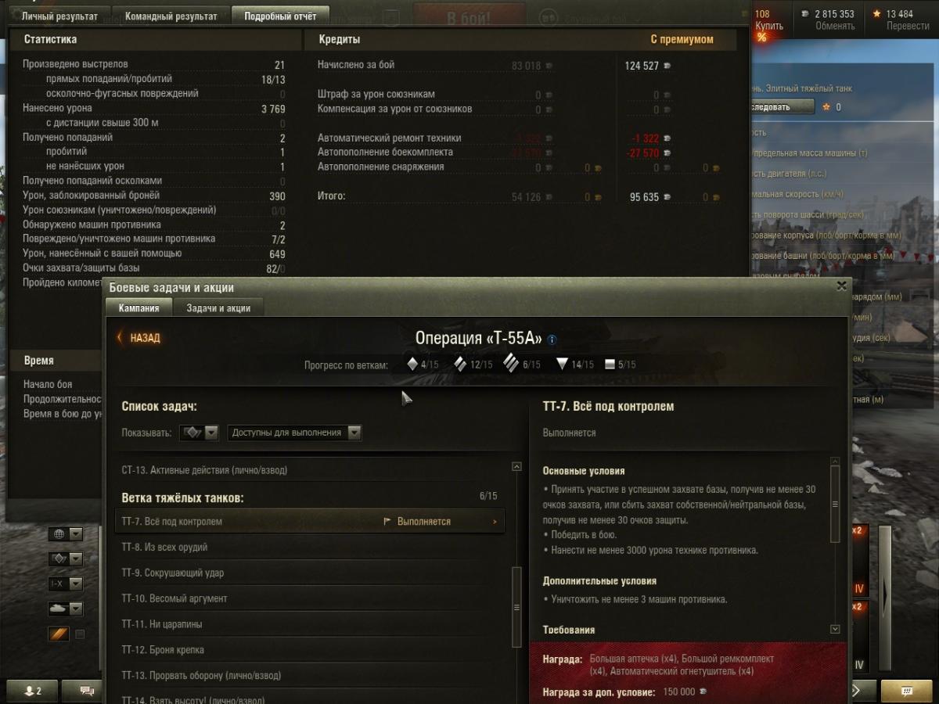Viewport: 939px width, 704px height.
Task: Click the tank destroyer triangle branch icon
Action: point(562,364)
